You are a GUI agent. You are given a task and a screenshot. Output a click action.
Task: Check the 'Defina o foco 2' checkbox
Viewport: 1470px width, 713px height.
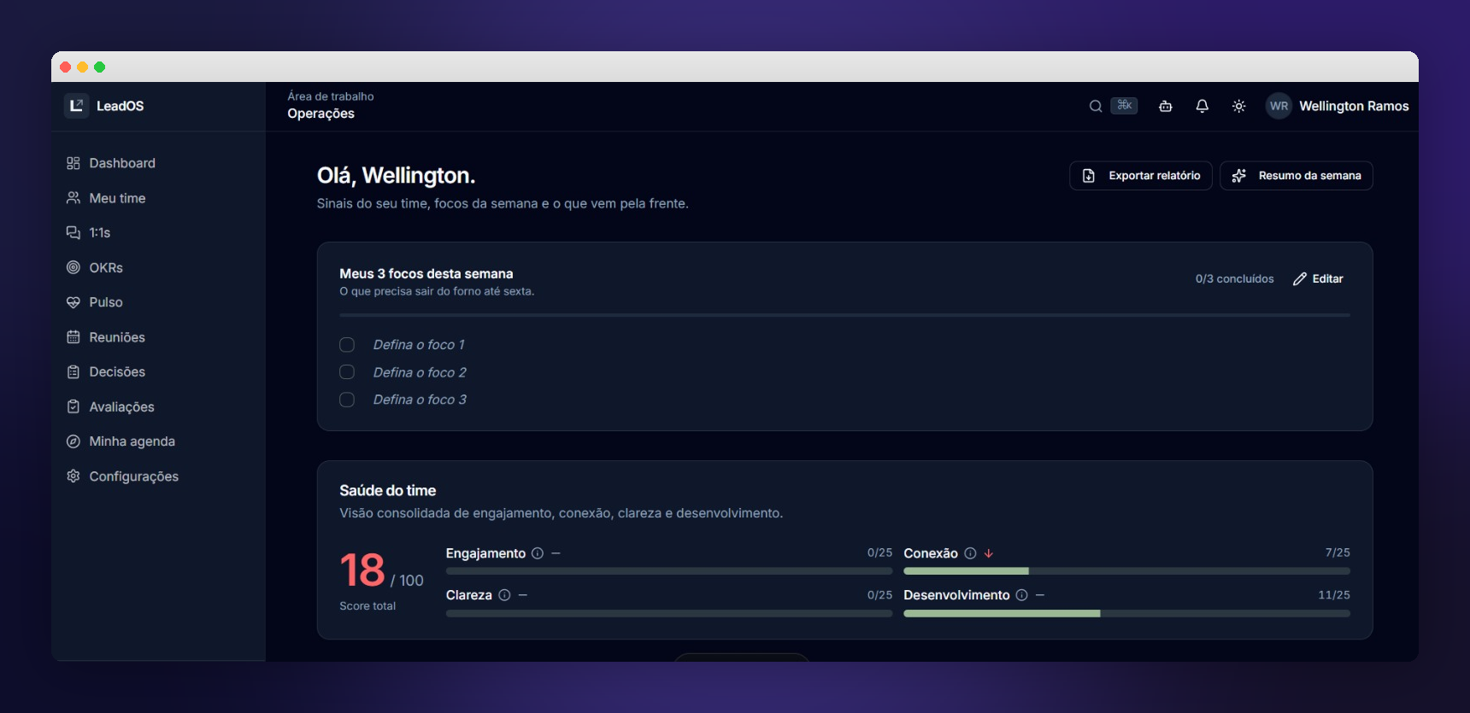click(347, 372)
